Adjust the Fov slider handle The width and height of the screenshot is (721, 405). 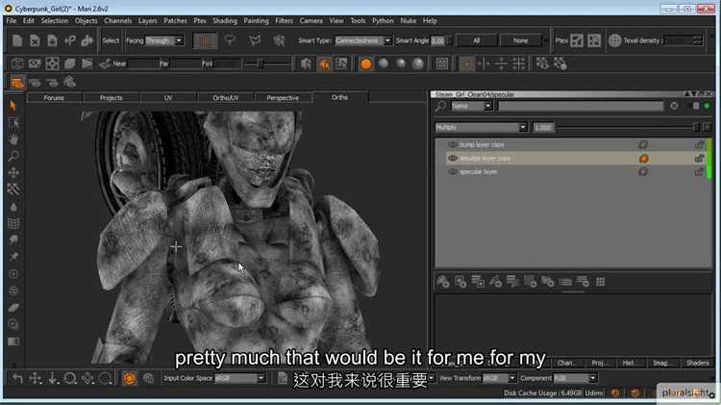[261, 63]
